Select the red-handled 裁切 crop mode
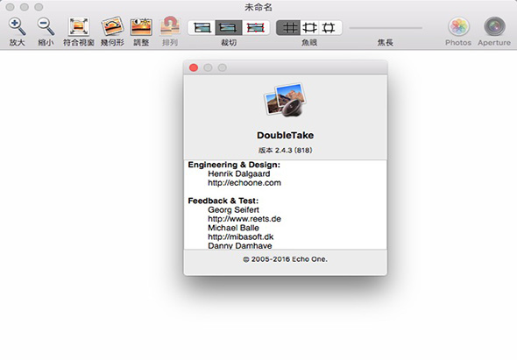This screenshot has width=517, height=360. [256, 28]
